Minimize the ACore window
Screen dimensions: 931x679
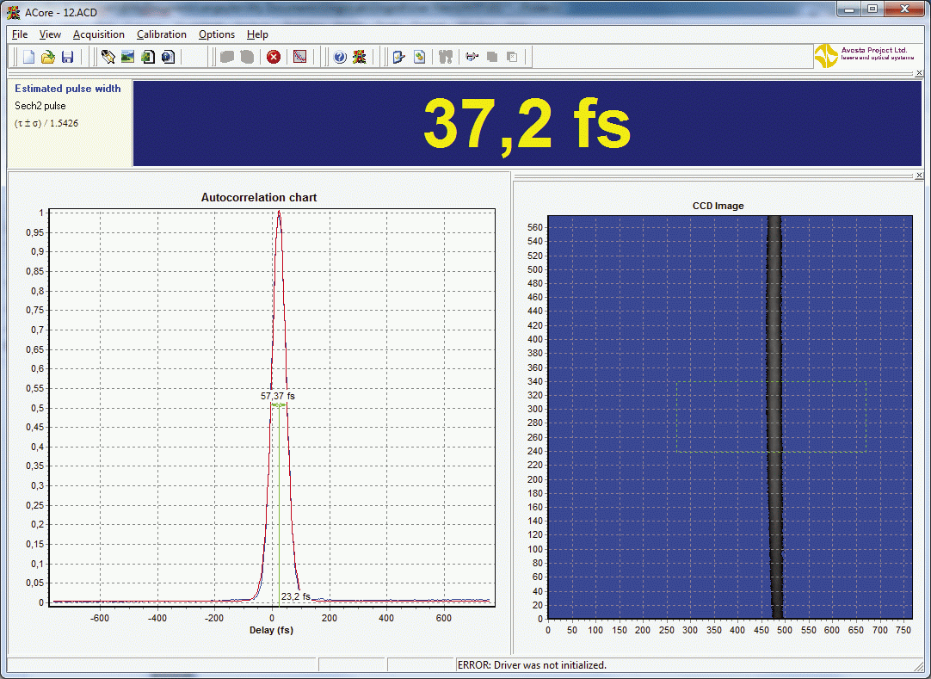point(849,9)
